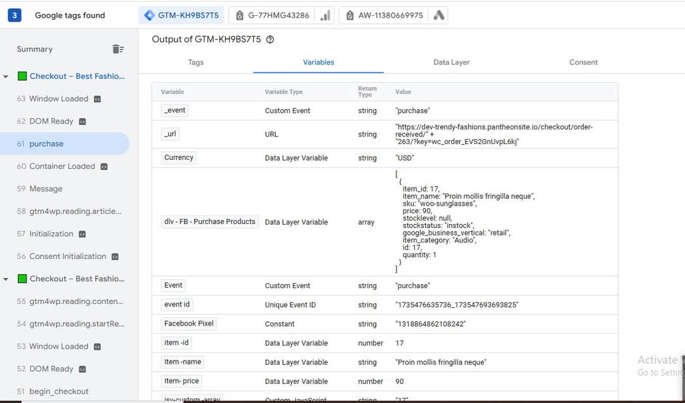Click the Item- price variable chip

click(x=182, y=381)
